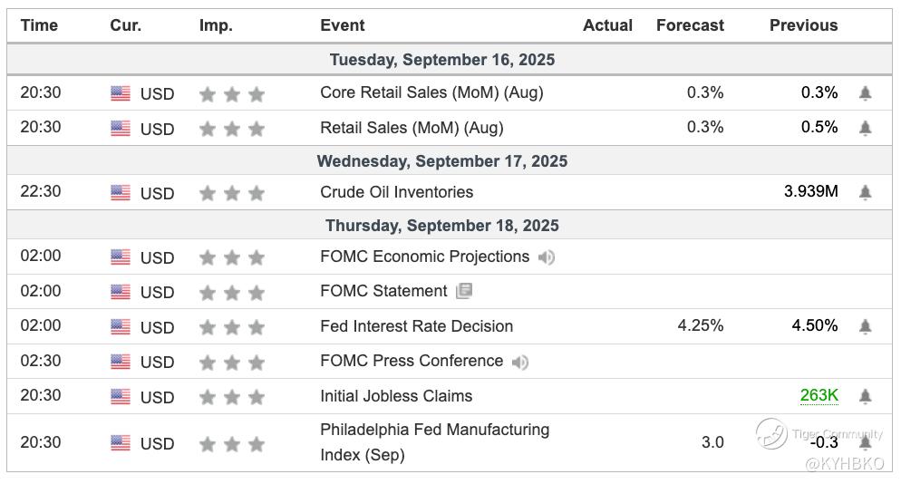This screenshot has height=484, width=901.
Task: Click the alert bell for Core Retail Sales
Action: (x=866, y=93)
